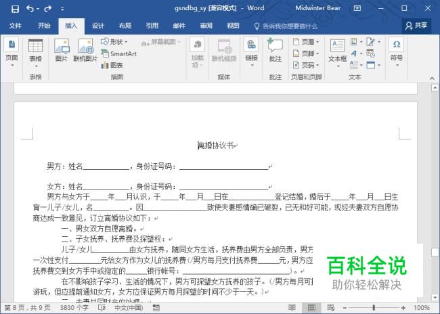Click the vertical scrollbar up arrow
440x314 pixels.
(435, 88)
